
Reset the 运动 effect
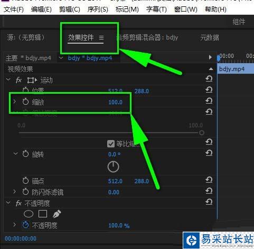point(209,78)
